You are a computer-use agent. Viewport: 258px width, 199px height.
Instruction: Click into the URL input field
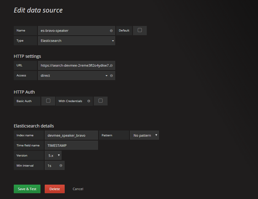click(74, 65)
